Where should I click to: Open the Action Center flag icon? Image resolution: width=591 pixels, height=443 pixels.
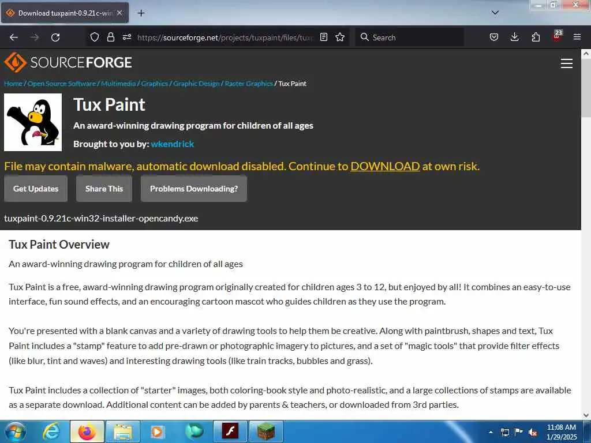click(x=519, y=431)
